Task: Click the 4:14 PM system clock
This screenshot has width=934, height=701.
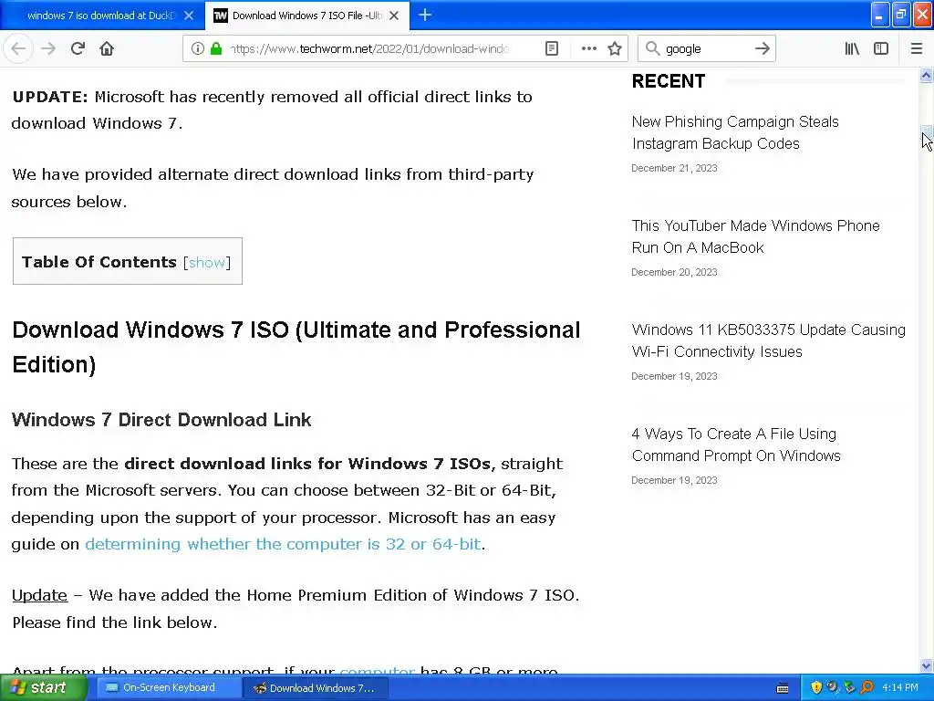Action: 900,687
